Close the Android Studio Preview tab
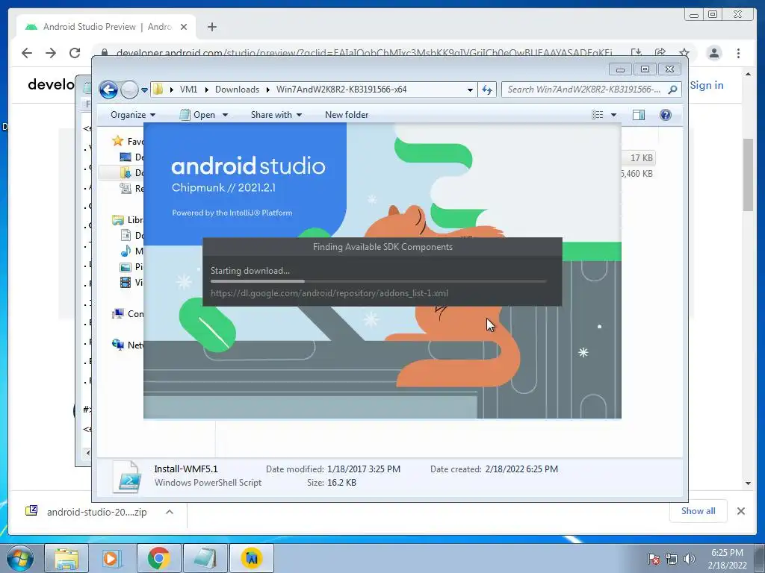Screen dimensions: 765x573 click(184, 27)
